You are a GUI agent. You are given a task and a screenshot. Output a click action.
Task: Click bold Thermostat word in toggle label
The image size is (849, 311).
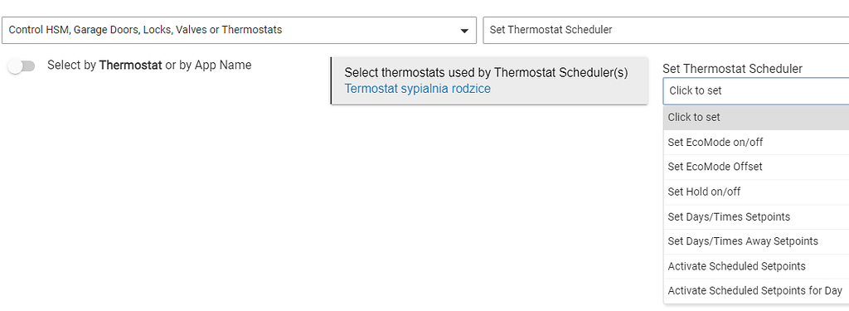[x=130, y=66]
